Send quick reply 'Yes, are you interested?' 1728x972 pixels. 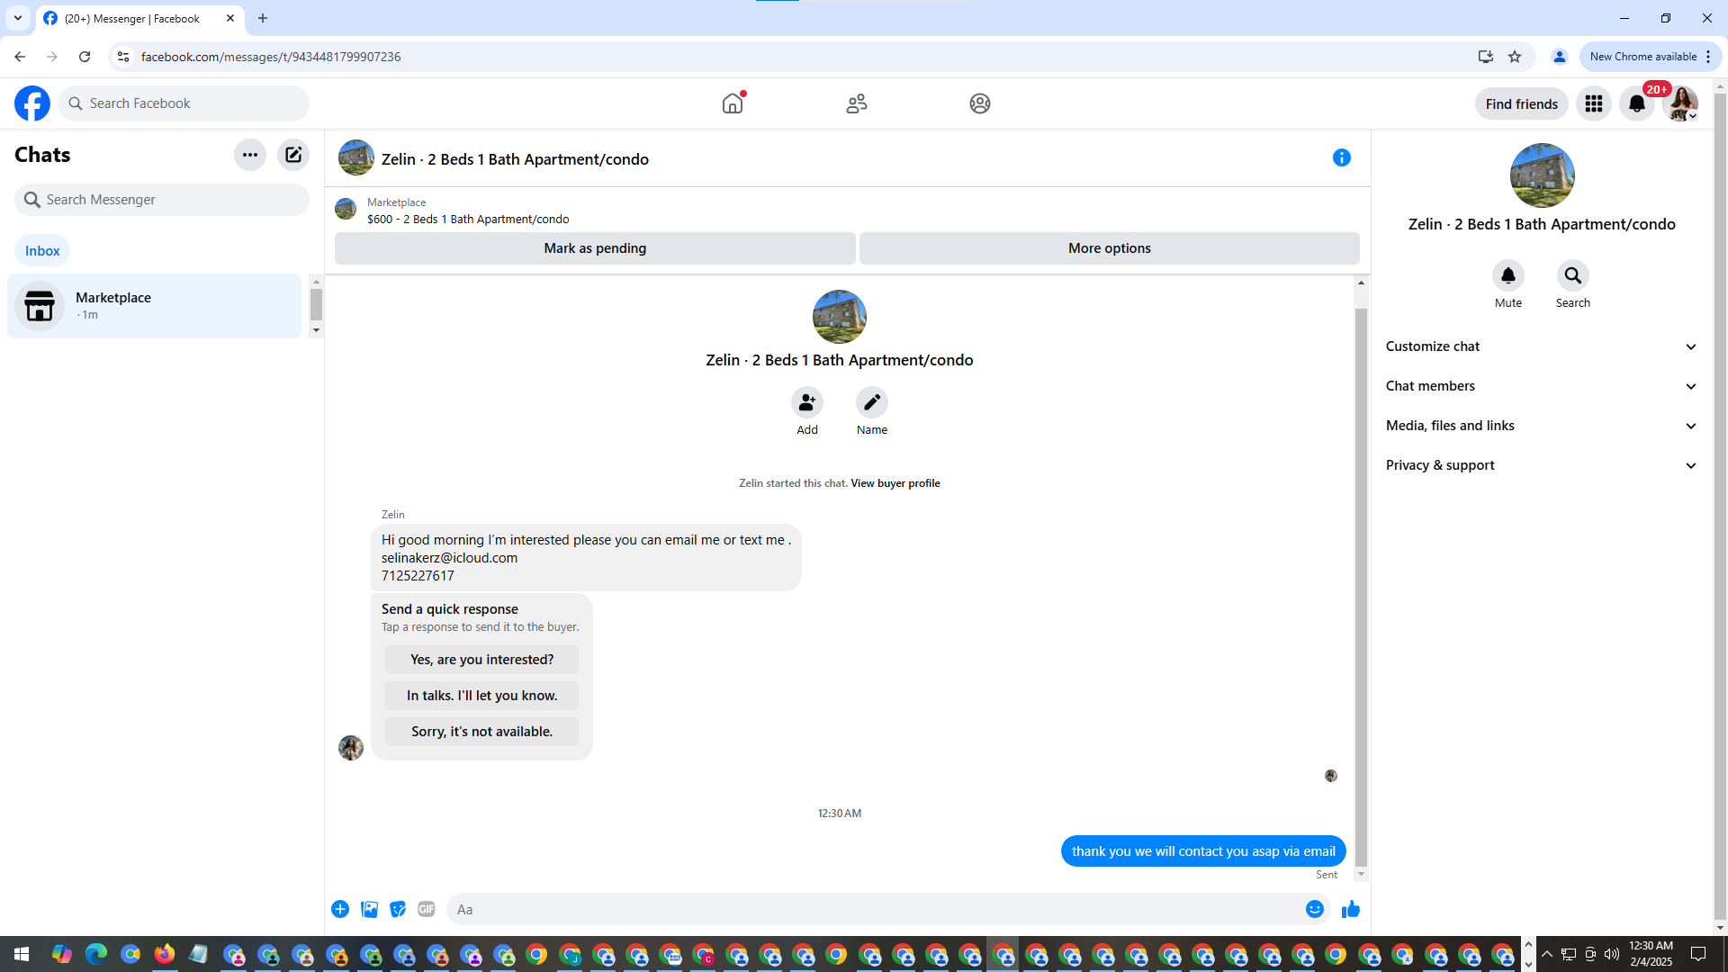click(481, 660)
